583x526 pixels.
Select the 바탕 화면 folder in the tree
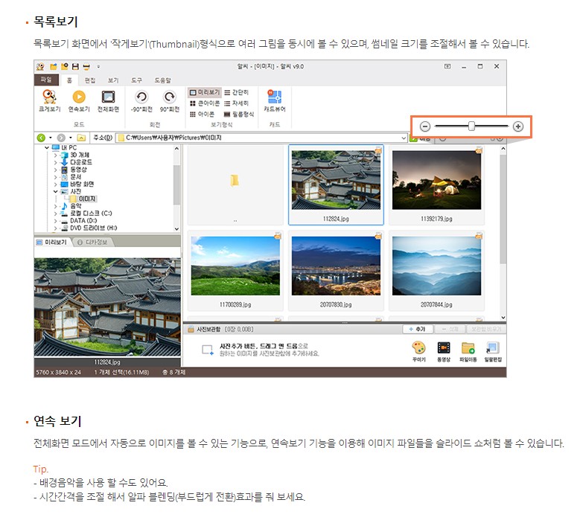pyautogui.click(x=77, y=185)
